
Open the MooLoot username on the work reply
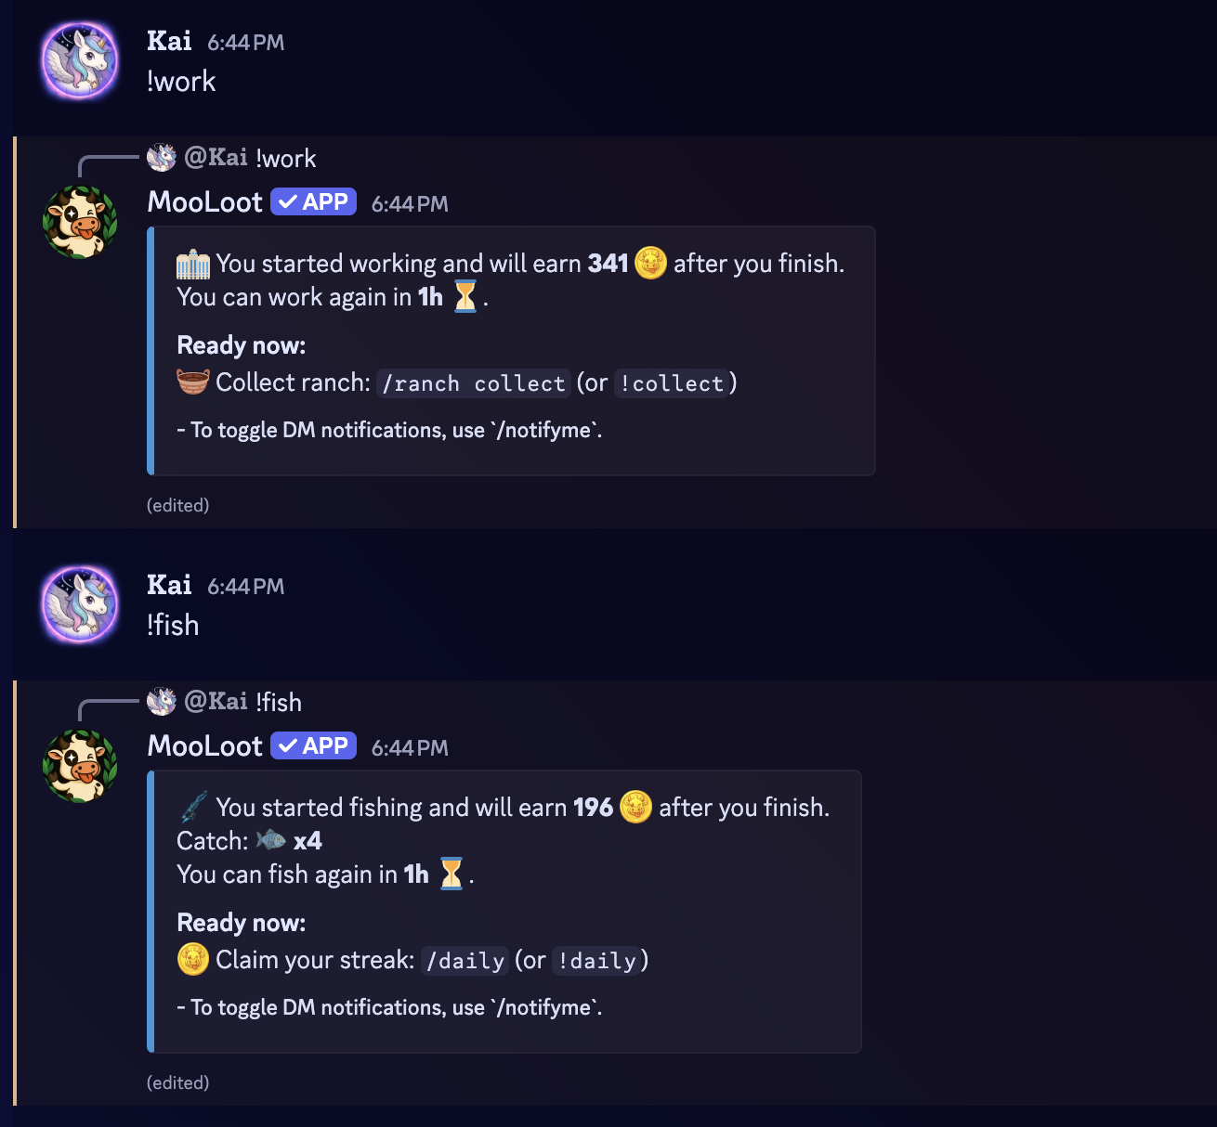(205, 202)
